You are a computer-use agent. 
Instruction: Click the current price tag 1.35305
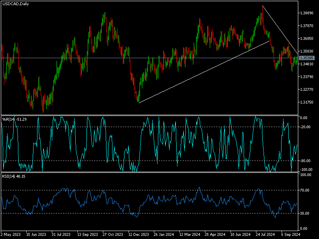pyautogui.click(x=307, y=58)
